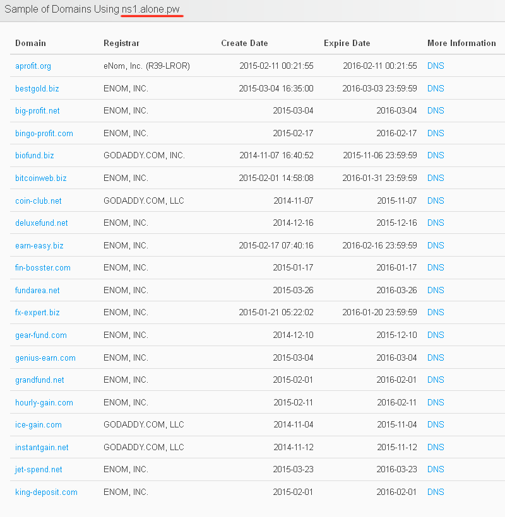View DNS details for grandfund.net
This screenshot has height=517, width=505.
436,380
